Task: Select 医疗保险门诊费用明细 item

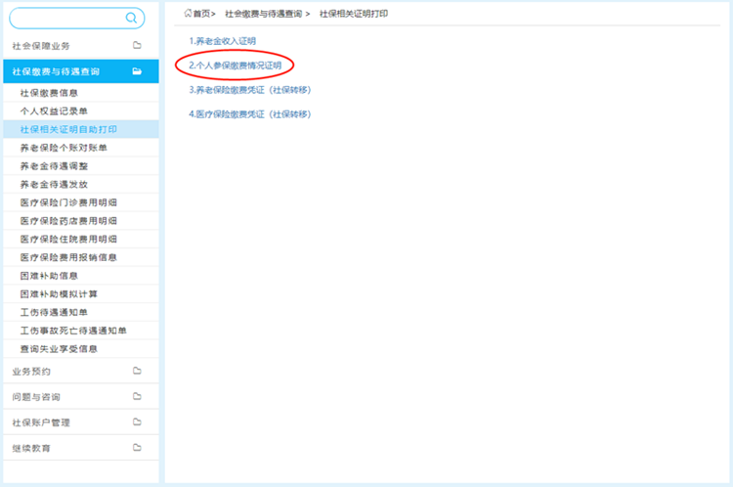Action: (x=68, y=202)
